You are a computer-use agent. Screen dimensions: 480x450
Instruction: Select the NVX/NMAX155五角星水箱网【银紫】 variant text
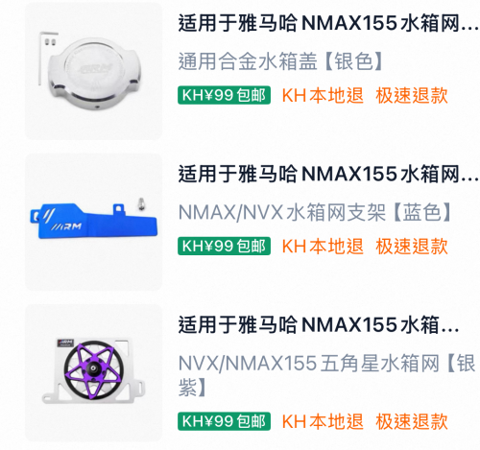[x=327, y=375]
